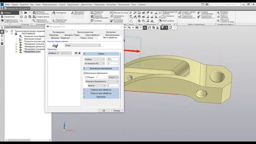The width and height of the screenshot is (256, 144).
Task: Click Создать чертеж по модели
Action: point(187,13)
